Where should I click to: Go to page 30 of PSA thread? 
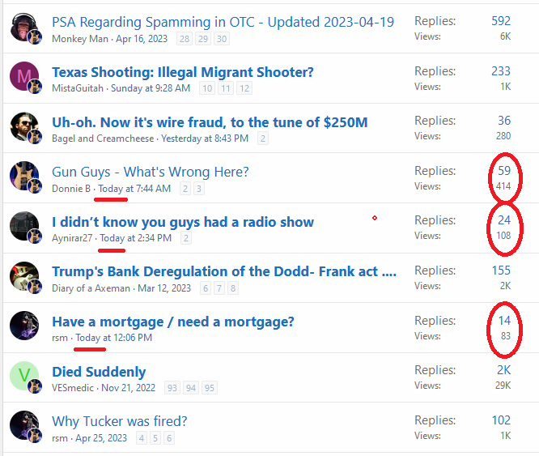(x=222, y=39)
